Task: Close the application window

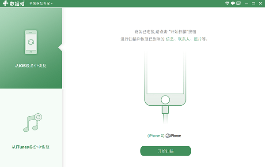Action: pos(260,3)
